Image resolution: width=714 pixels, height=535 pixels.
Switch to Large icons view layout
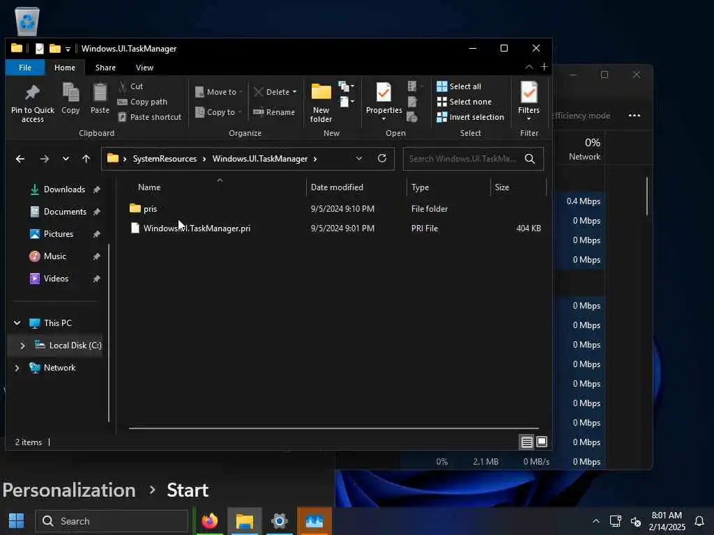541,442
